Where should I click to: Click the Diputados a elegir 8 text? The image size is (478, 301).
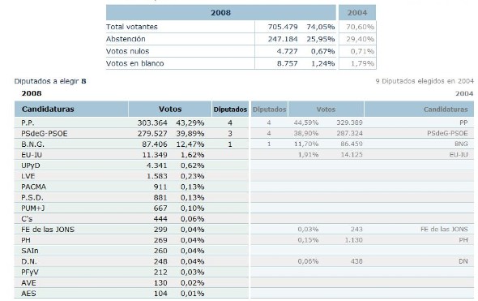(50, 81)
